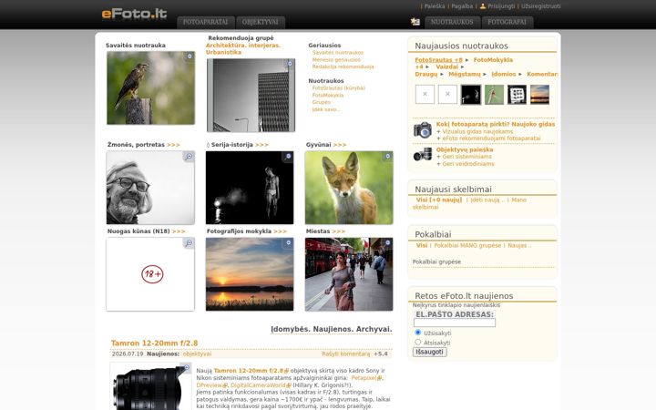Click Užsiregistruoti in the top menu
The height and width of the screenshot is (410, 656).
pos(540,6)
